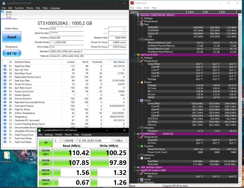Click the Rotation Rate field 5900 RPM
This screenshot has height=188, width=244.
tap(118, 38)
